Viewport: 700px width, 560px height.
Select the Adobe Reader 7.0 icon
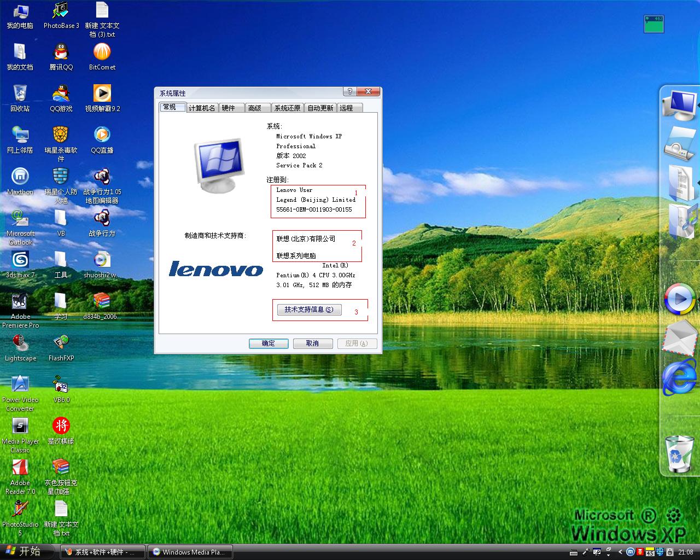20,476
